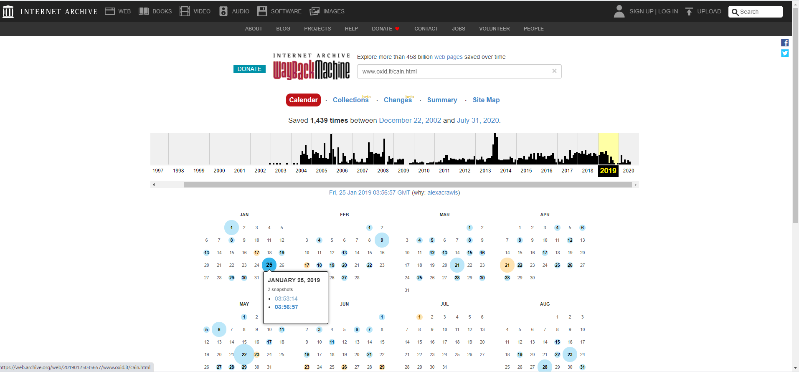Open the Images section icon
The image size is (799, 372).
click(315, 11)
